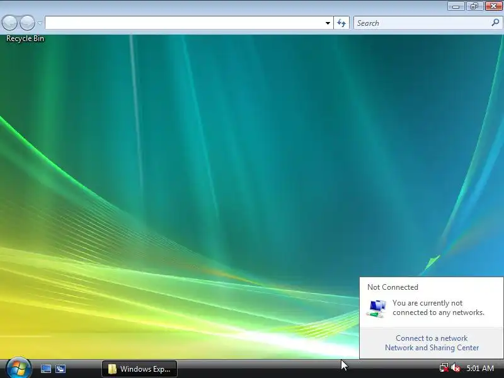This screenshot has width=504, height=378.
Task: Close the Explorer window
Action: (493, 6)
